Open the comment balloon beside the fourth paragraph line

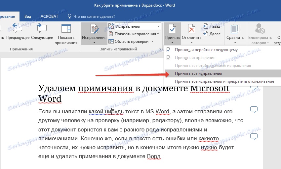(254, 137)
